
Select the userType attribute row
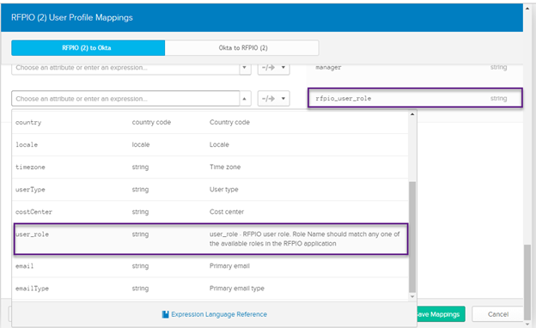pyautogui.click(x=210, y=189)
